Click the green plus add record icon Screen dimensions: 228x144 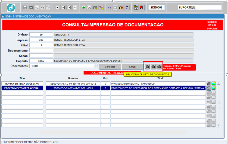[x=84, y=8]
